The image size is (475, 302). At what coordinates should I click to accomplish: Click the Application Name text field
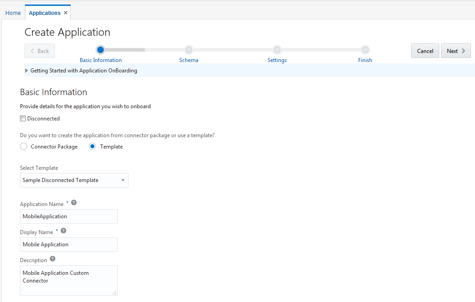click(x=69, y=216)
